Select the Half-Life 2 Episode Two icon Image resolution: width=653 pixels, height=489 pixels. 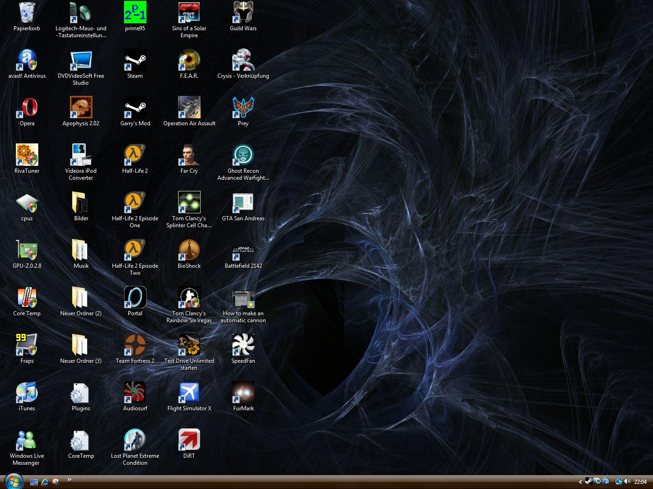[135, 250]
